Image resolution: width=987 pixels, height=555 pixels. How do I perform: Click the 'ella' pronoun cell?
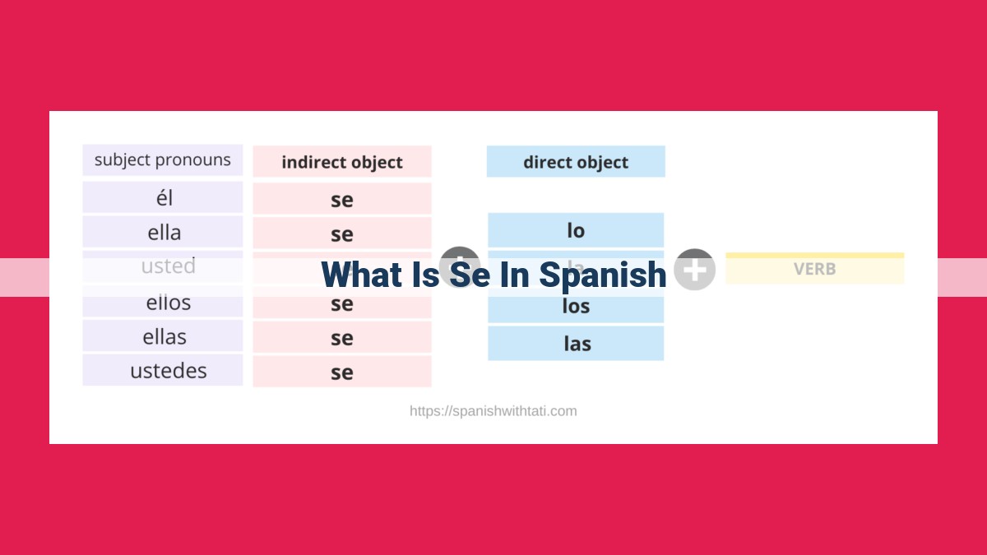tap(163, 232)
